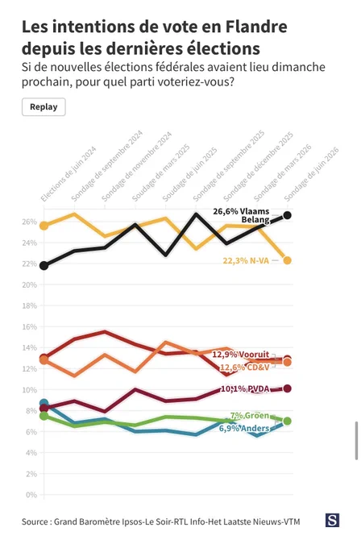
Task: Click the Sondage de mars 2025 axis label
Action: [x=161, y=172]
